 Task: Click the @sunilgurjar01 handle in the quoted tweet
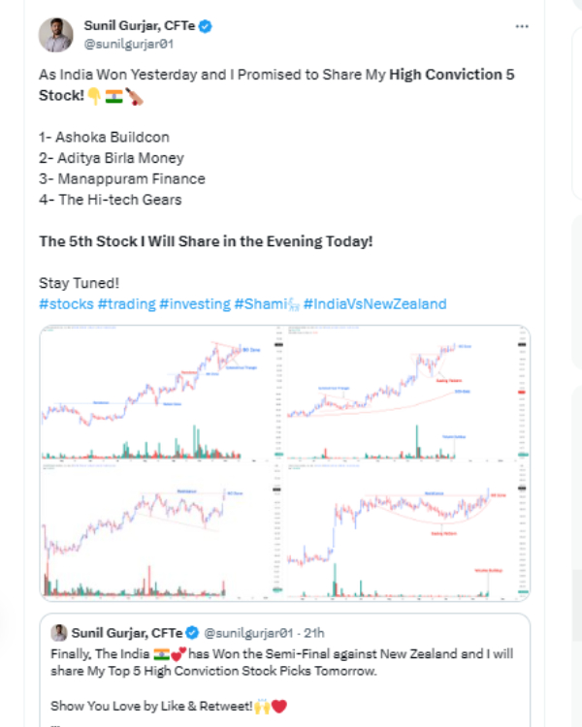[x=248, y=632]
